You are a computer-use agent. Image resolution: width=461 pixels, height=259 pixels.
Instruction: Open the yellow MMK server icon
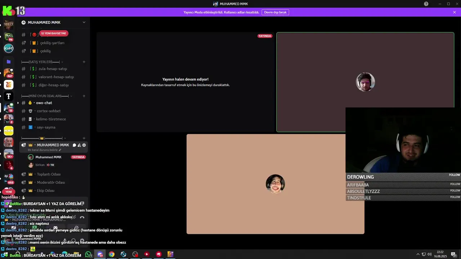(9, 131)
